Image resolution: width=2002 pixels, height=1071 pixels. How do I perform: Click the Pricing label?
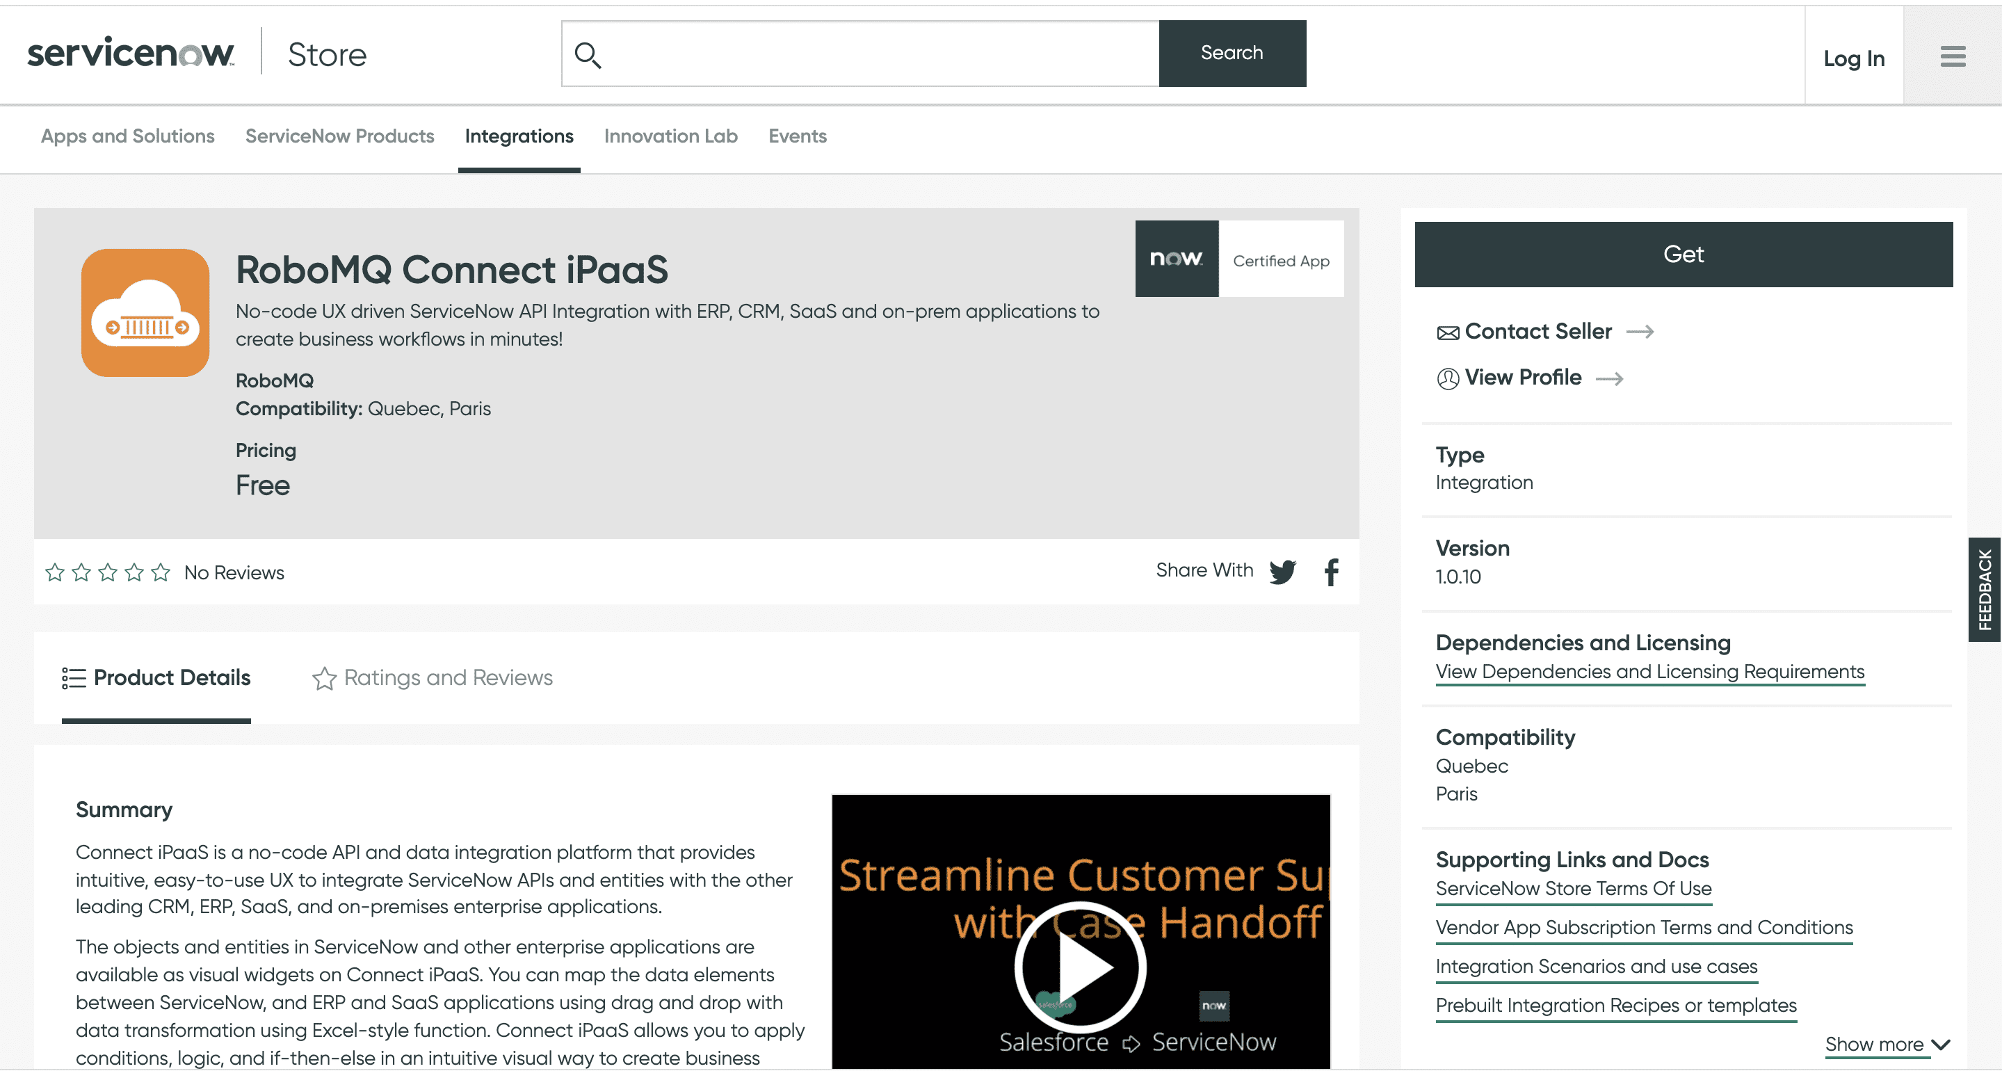click(x=266, y=451)
